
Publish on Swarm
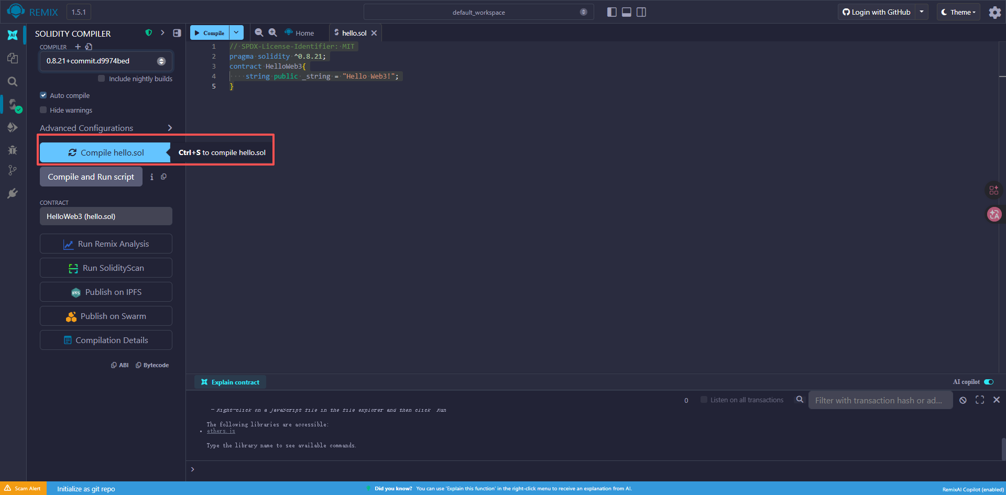pyautogui.click(x=106, y=316)
